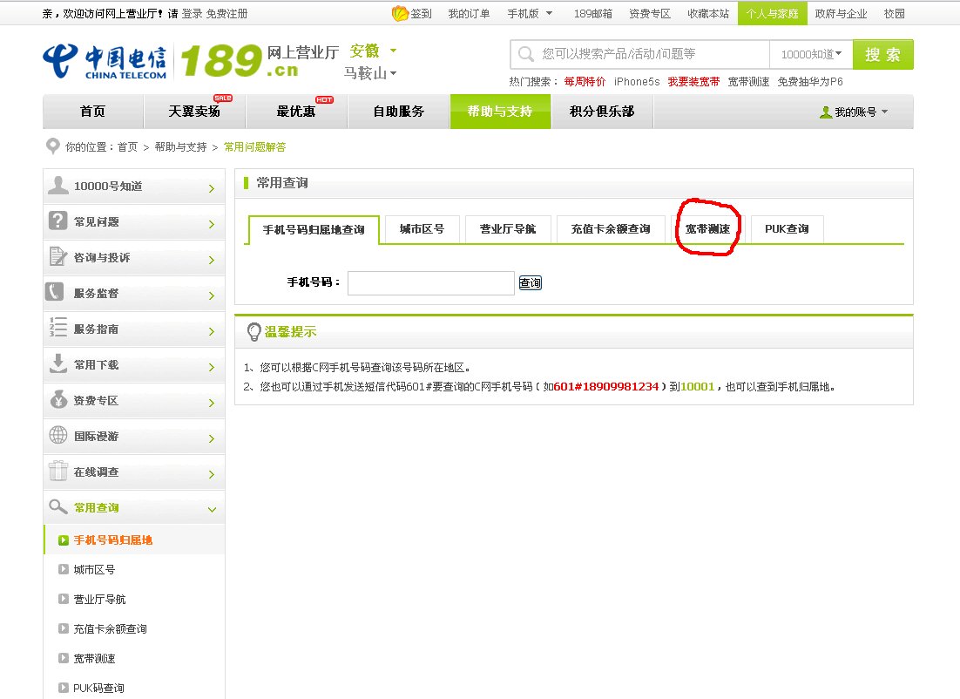Expand the 我的账号 dropdown
Image resolution: width=960 pixels, height=699 pixels.
coord(855,111)
